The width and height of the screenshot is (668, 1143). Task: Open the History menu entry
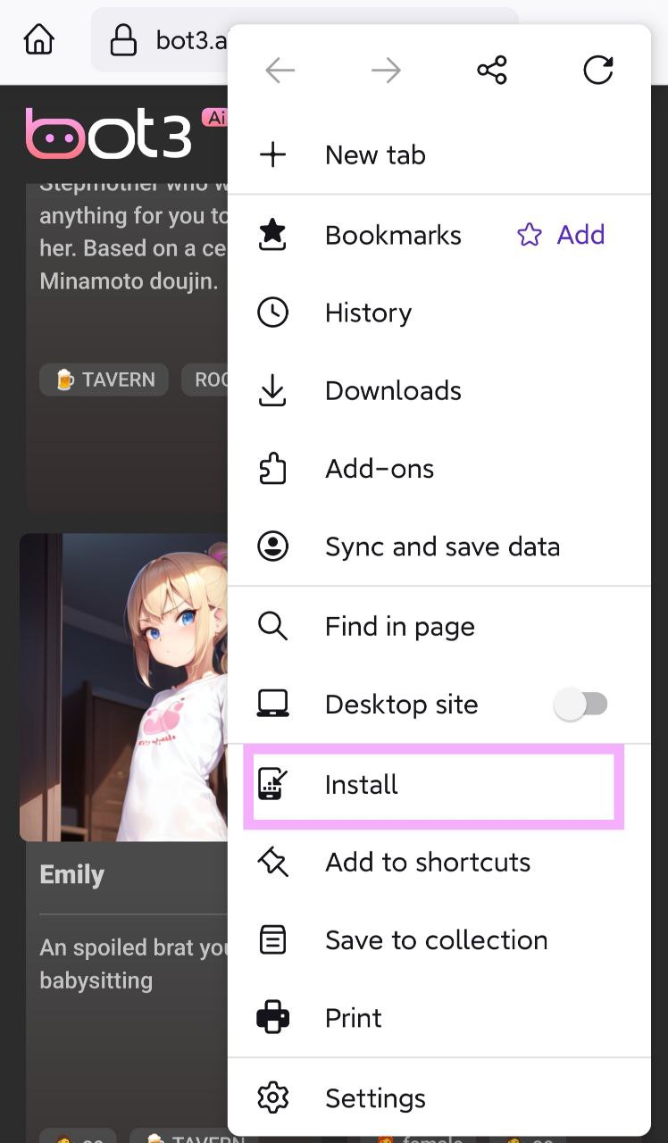tap(368, 313)
